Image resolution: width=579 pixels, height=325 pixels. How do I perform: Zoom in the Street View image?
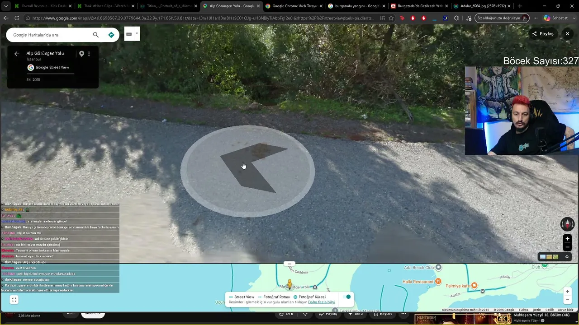pyautogui.click(x=567, y=239)
